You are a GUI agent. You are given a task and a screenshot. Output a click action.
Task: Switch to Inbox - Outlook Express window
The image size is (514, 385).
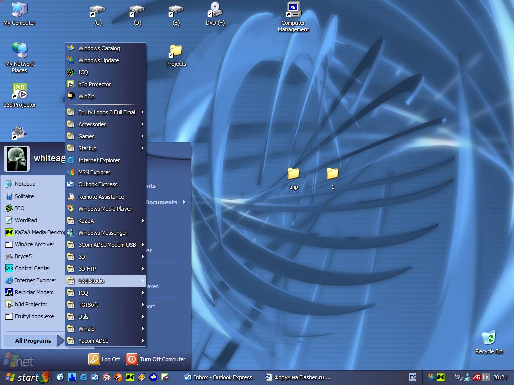click(218, 377)
